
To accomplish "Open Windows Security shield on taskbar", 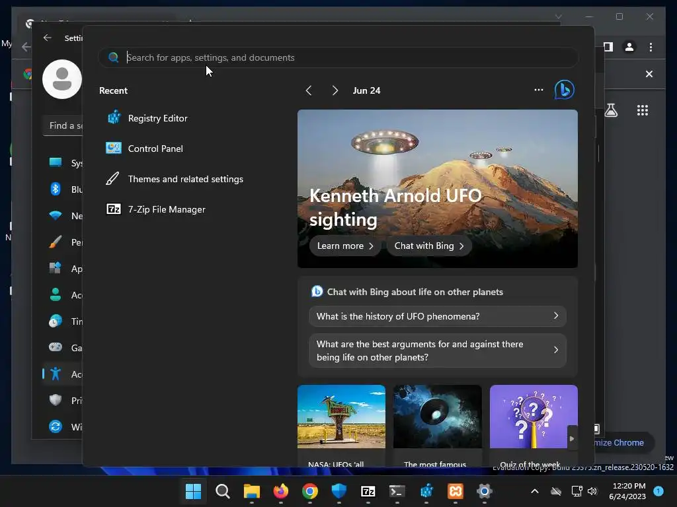I will [339, 491].
